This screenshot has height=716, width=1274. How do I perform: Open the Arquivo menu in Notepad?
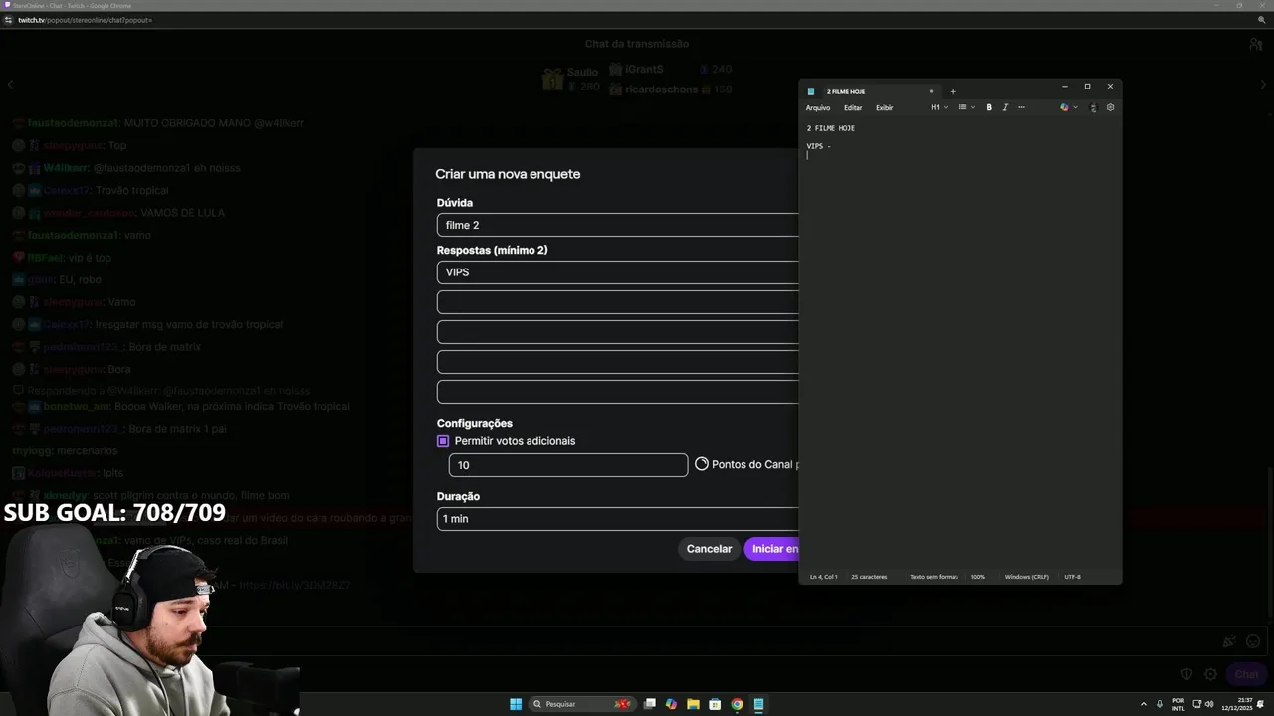(x=818, y=107)
